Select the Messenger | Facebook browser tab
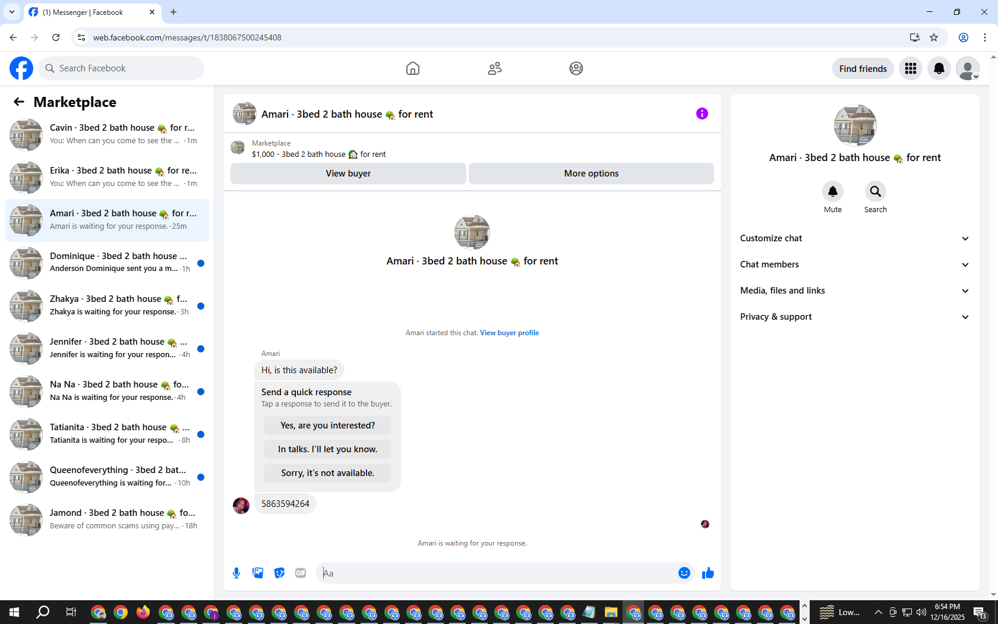 click(x=91, y=12)
